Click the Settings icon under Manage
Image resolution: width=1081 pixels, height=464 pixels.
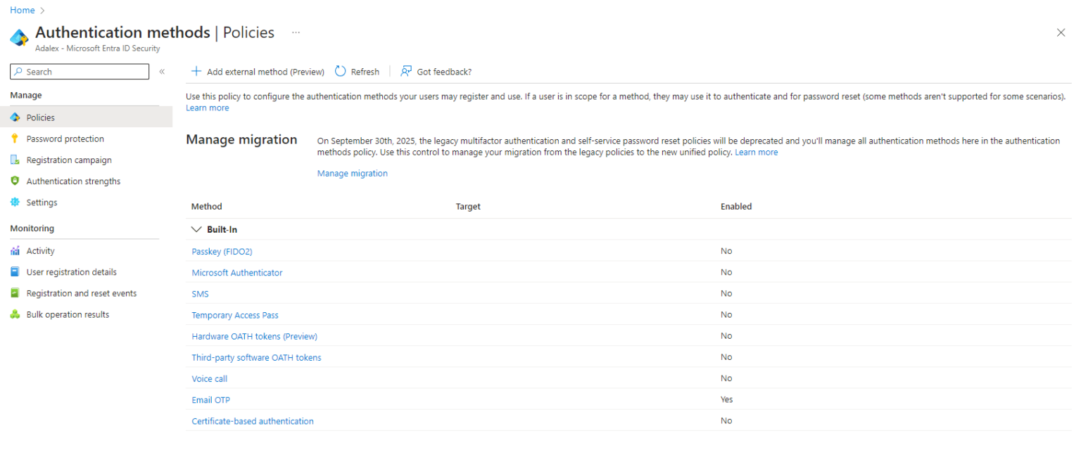[15, 202]
